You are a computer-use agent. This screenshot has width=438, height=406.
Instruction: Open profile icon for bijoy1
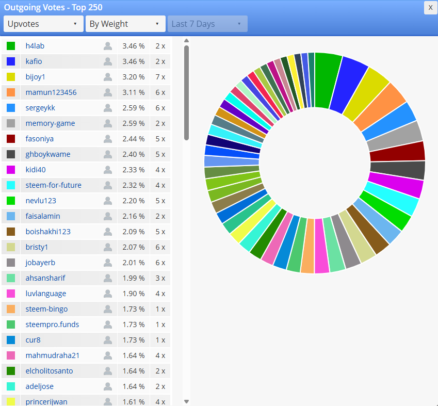coord(108,77)
